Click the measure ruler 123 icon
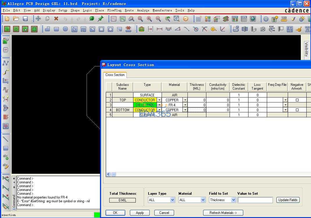The height and width of the screenshot is (218, 311). 284,19
